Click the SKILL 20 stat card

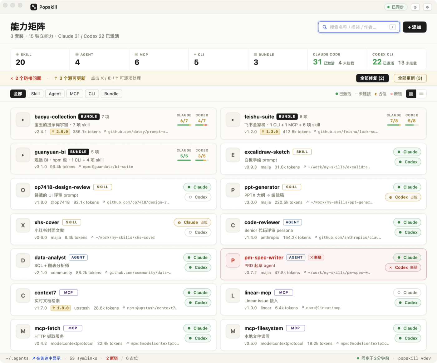[x=40, y=59]
